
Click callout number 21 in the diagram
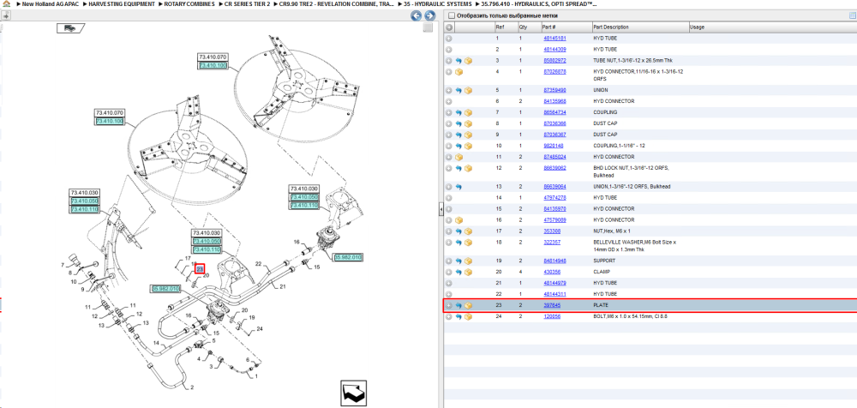283,286
